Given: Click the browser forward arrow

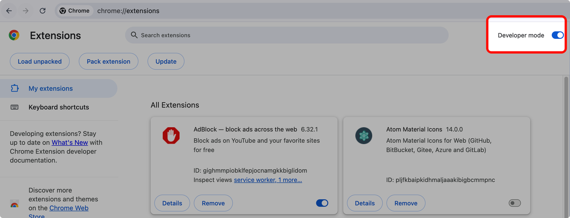Looking at the screenshot, I should [x=25, y=11].
